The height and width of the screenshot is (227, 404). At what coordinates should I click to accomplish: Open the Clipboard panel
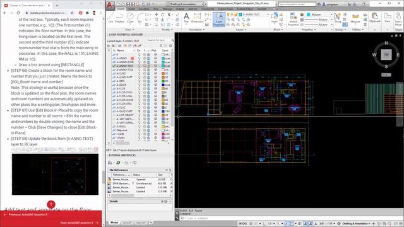[374, 18]
